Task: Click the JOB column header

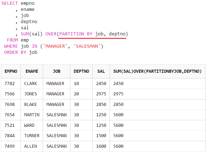Action: [57, 71]
